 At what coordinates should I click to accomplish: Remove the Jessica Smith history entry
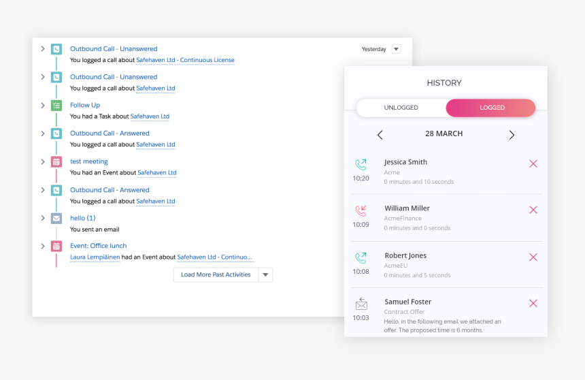pos(533,163)
